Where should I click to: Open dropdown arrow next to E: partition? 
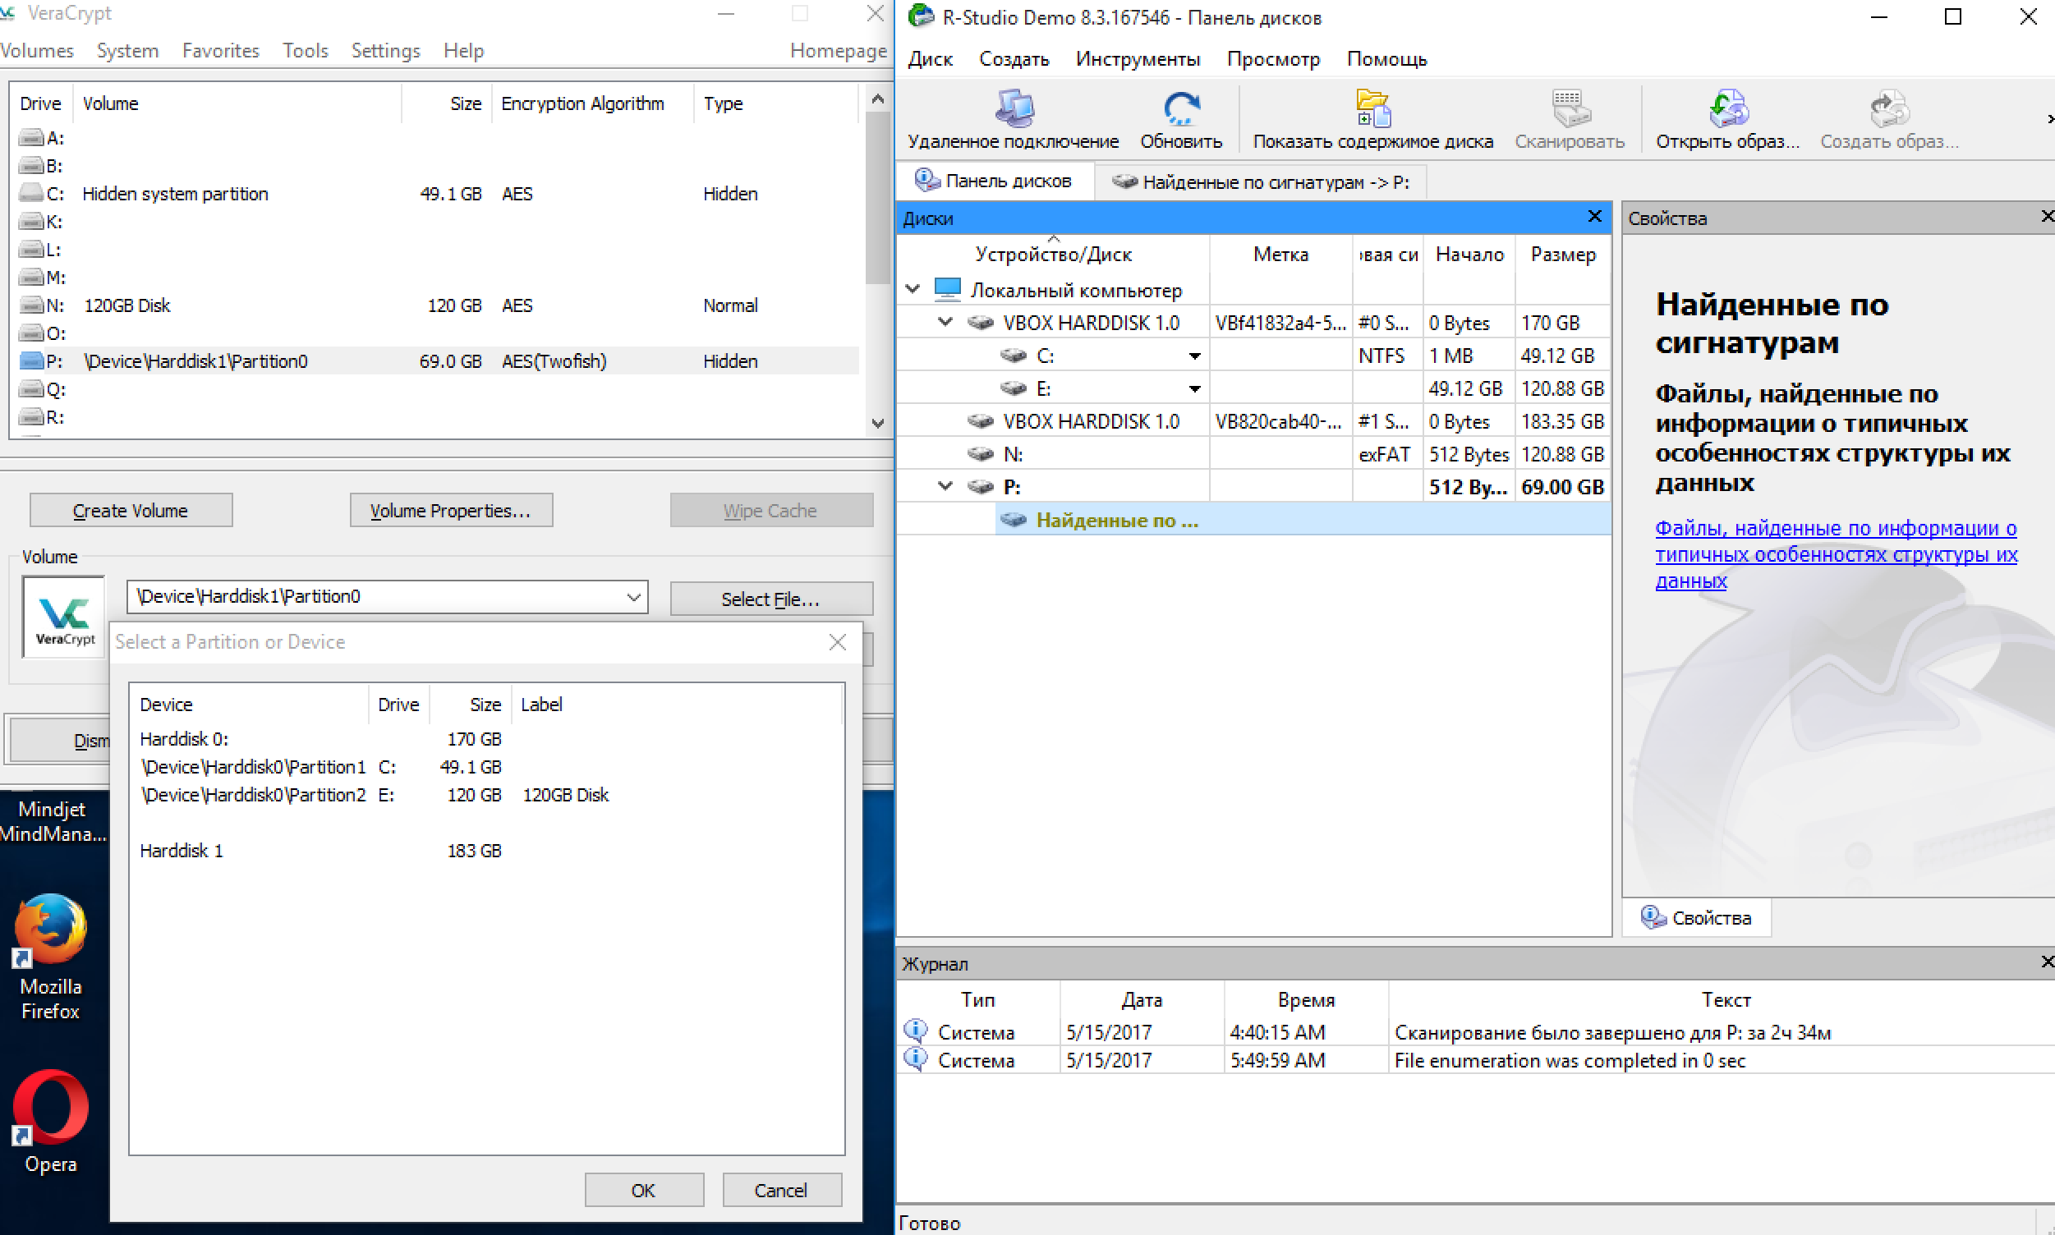[1194, 388]
